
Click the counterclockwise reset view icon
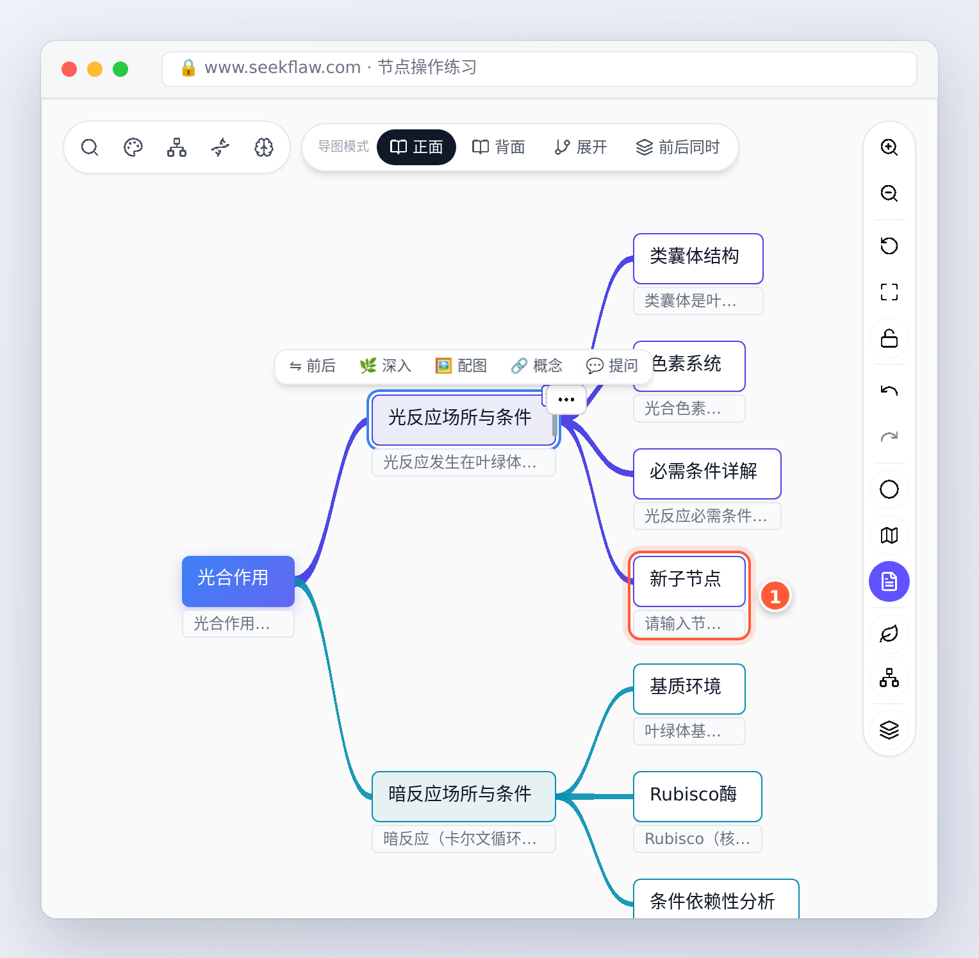point(889,246)
